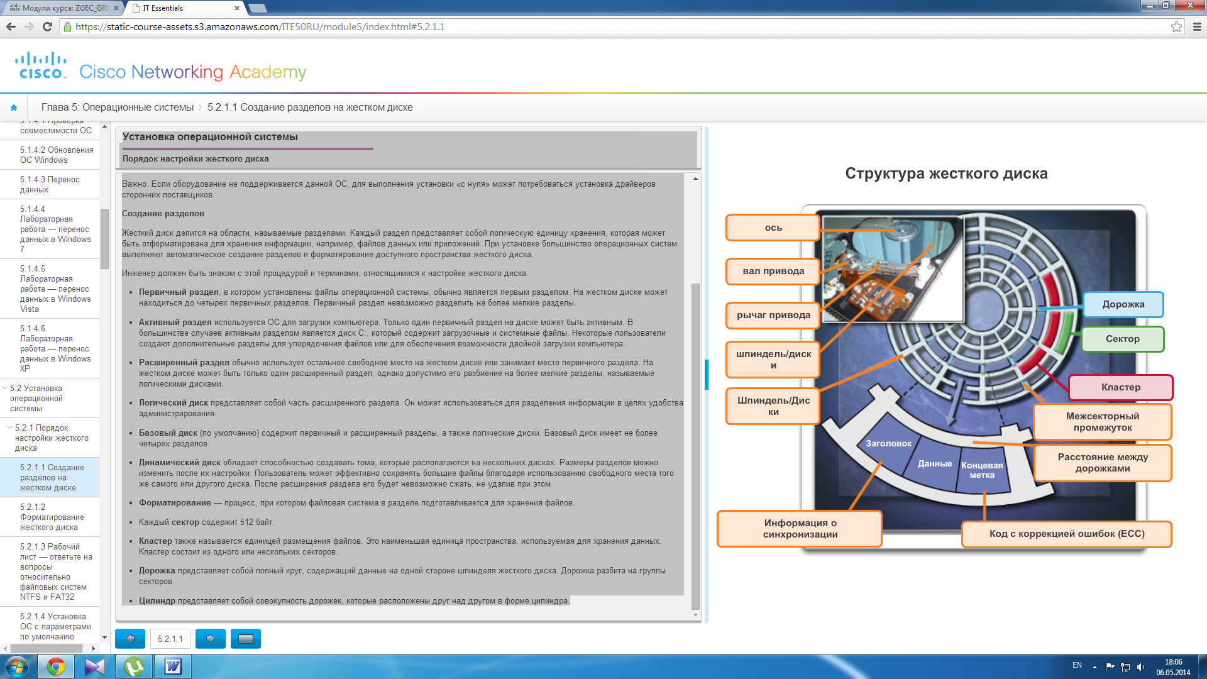The image size is (1207, 679).
Task: Select the IT Essentials tab
Action: (185, 8)
